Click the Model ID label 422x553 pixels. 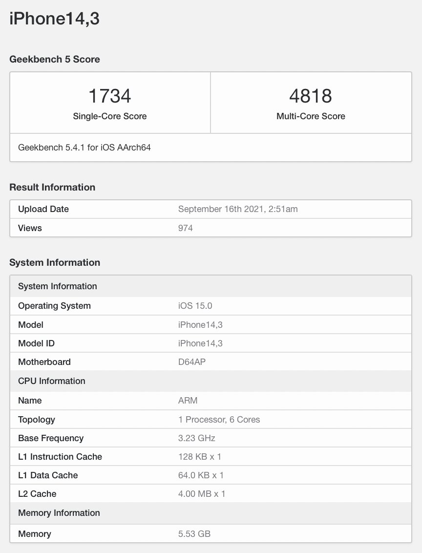[36, 343]
